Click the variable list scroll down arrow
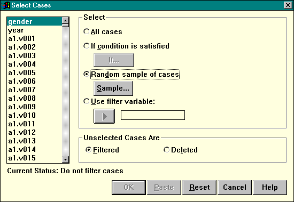294x202 pixels. [65, 159]
